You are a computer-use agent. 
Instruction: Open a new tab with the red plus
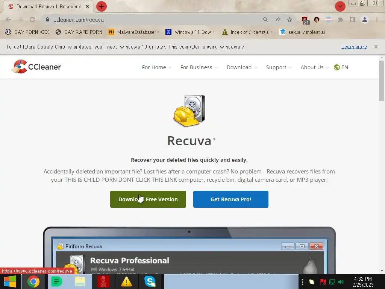coord(102,6)
